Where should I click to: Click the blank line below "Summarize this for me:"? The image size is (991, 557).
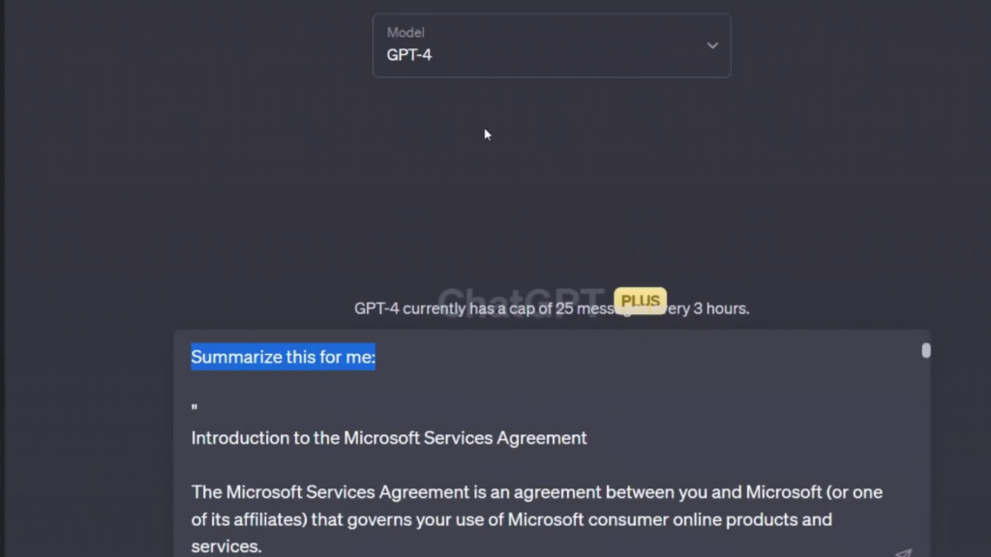(x=387, y=384)
